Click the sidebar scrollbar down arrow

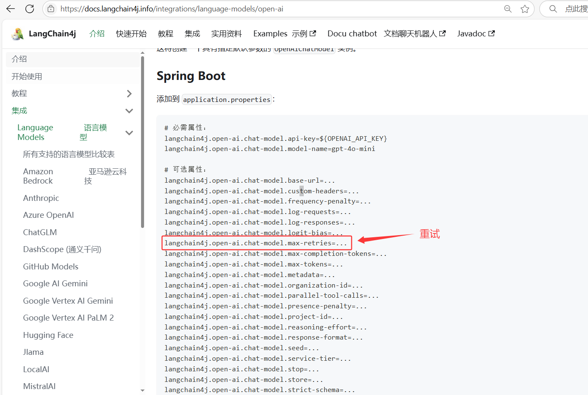pos(142,390)
